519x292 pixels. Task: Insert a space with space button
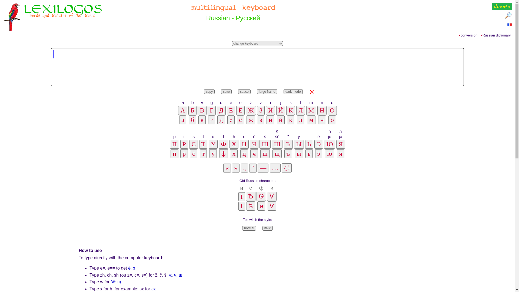pos(244,92)
